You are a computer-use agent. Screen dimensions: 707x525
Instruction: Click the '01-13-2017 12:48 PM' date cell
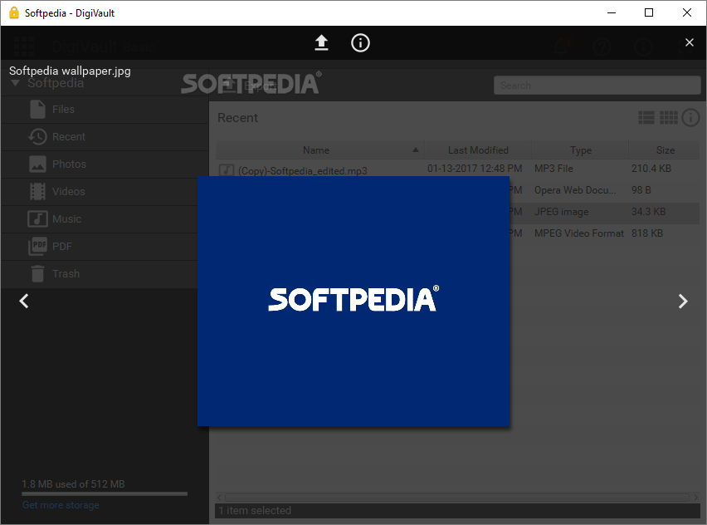point(475,169)
